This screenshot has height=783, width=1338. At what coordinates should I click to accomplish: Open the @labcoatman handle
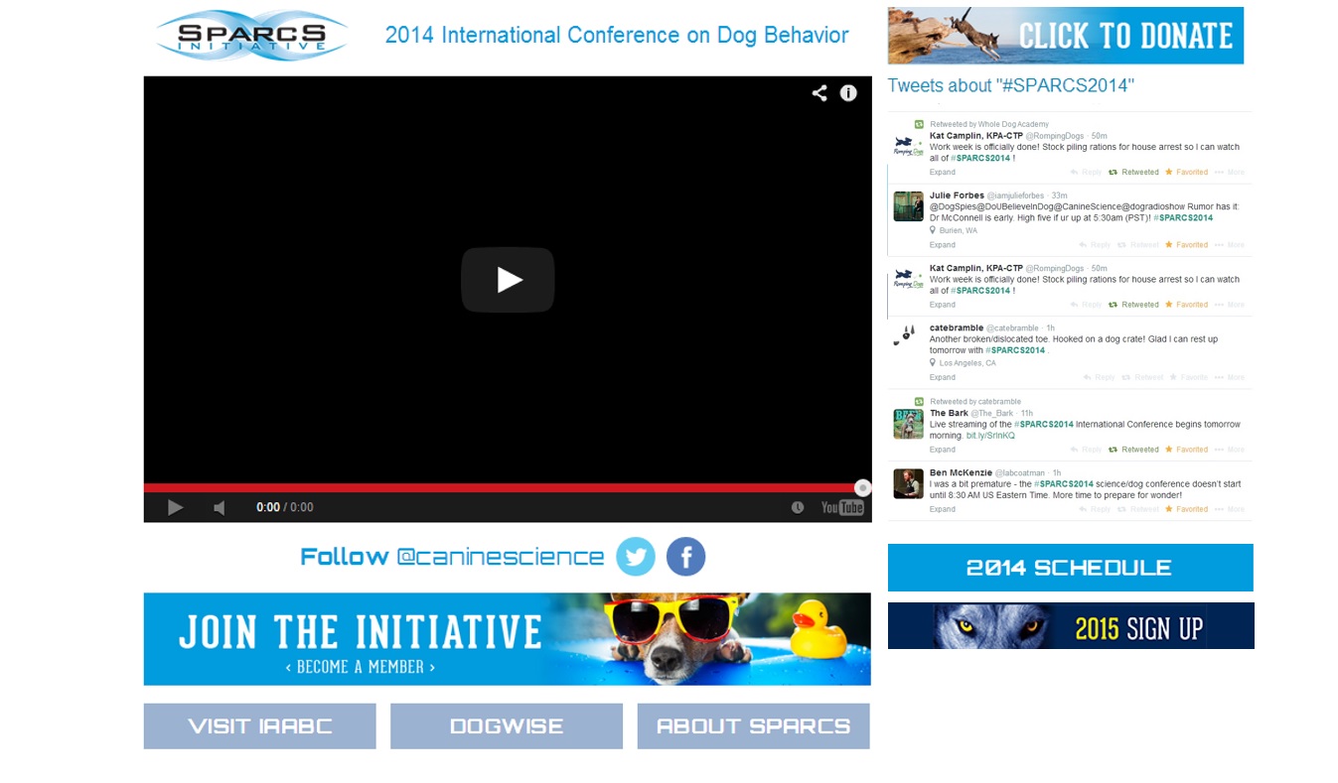click(1020, 473)
